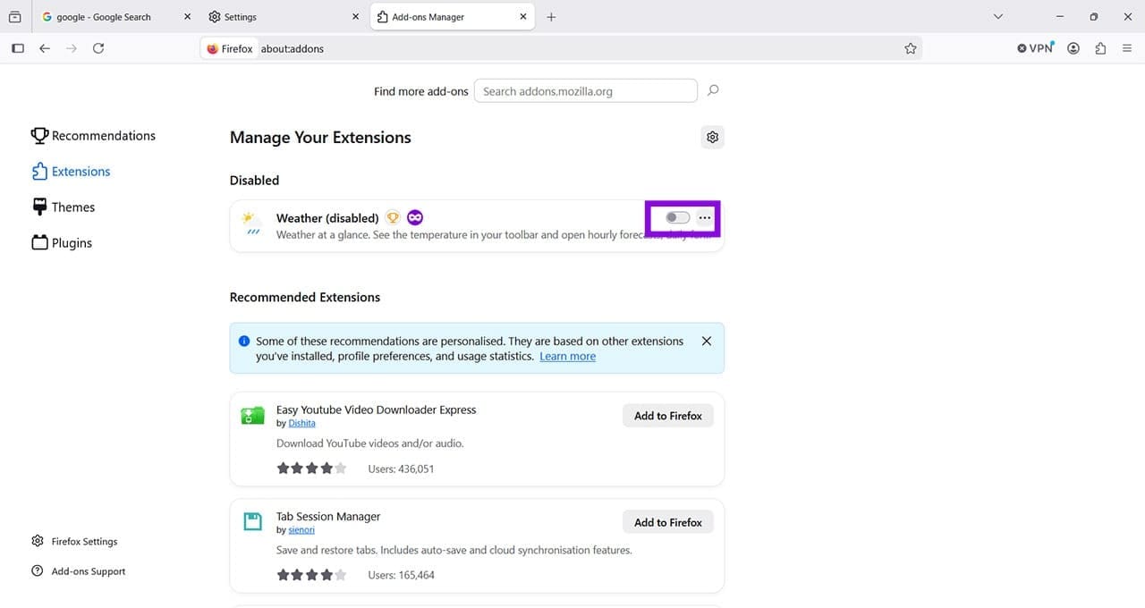The image size is (1145, 608).
Task: Click the Easy Youtube Video Downloader icon
Action: click(x=252, y=416)
